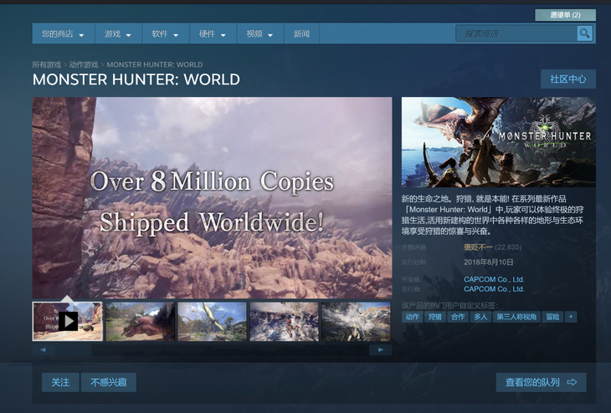Select the 多人 tag
Screen dimensions: 611x413
point(480,317)
